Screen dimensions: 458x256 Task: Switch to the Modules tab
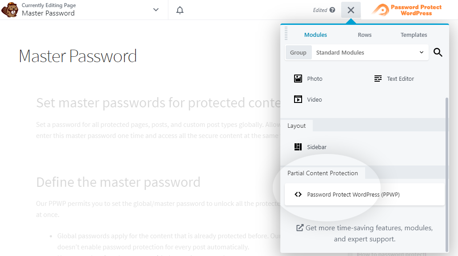[315, 35]
